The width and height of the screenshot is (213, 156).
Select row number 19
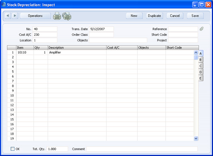pos(12,139)
